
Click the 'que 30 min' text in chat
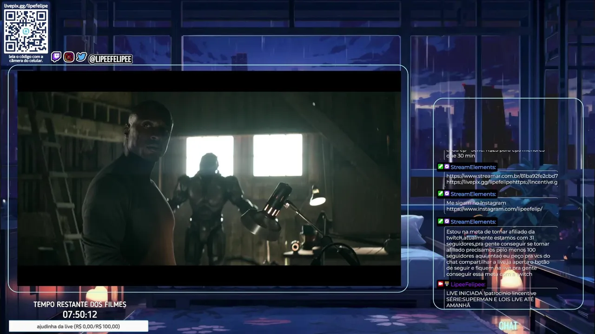pyautogui.click(x=461, y=156)
